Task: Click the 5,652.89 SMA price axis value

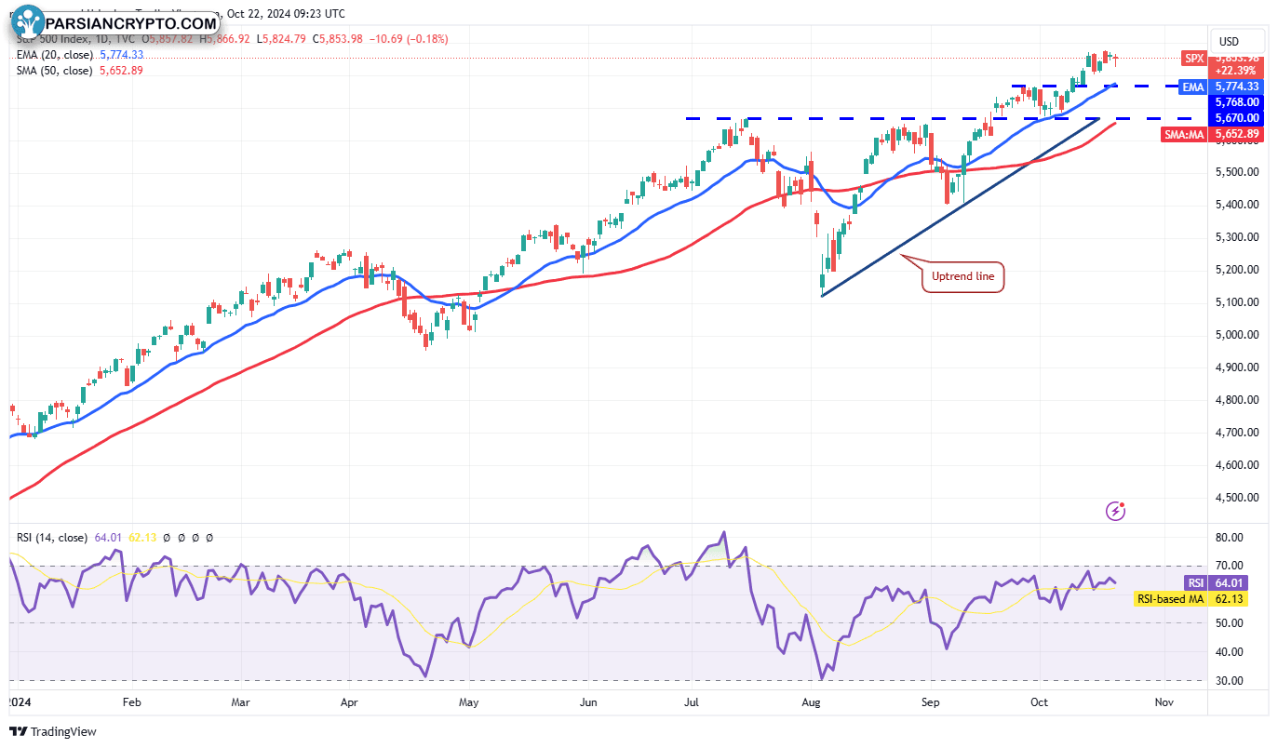Action: pyautogui.click(x=1237, y=135)
